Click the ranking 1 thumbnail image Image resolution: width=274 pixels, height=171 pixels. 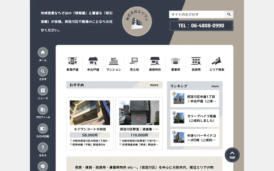[x=179, y=99]
